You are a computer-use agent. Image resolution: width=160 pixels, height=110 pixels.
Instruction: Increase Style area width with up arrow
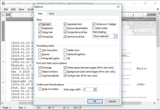tap(95, 89)
